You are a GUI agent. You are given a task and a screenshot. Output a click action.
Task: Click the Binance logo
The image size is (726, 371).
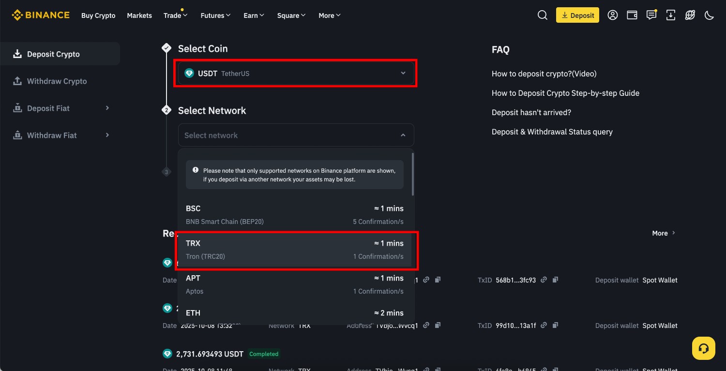tap(41, 15)
